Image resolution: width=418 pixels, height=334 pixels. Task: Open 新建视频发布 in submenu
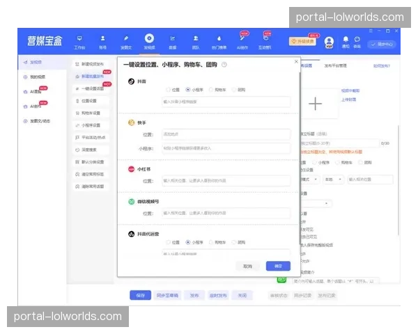point(92,64)
